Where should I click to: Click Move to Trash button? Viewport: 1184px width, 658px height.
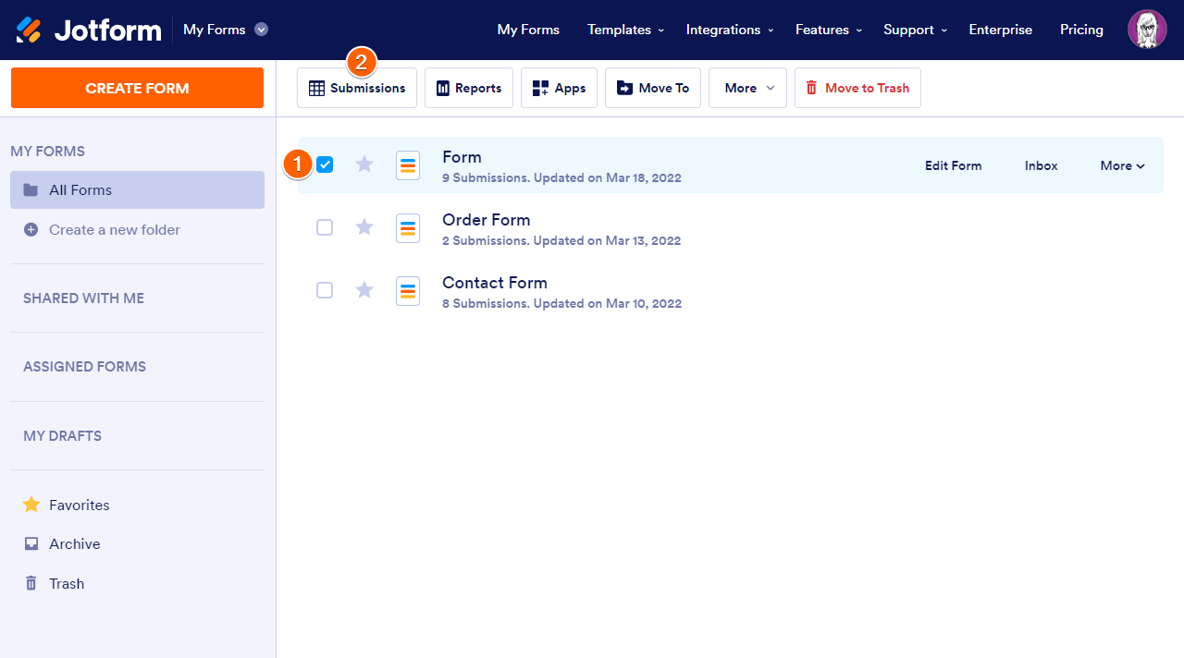(857, 88)
